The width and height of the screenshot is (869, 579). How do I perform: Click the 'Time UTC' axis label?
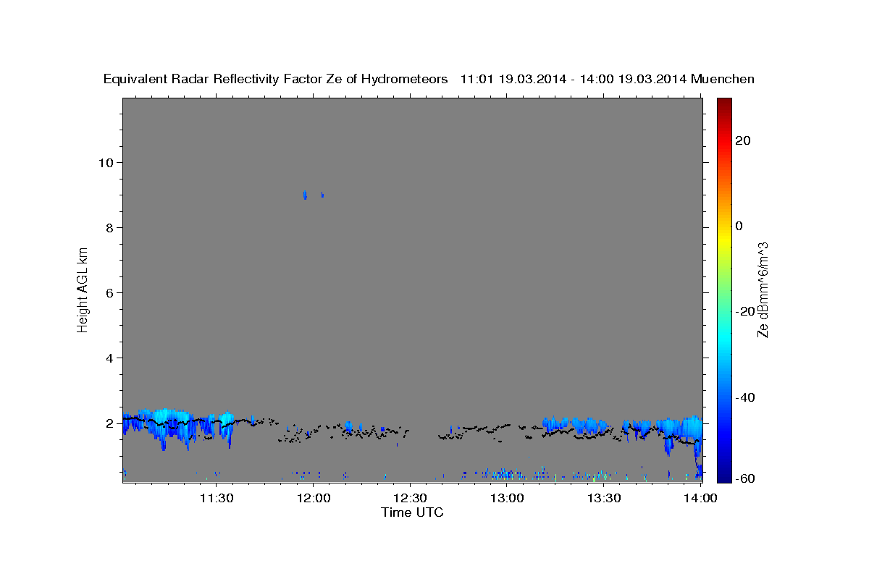coord(412,512)
